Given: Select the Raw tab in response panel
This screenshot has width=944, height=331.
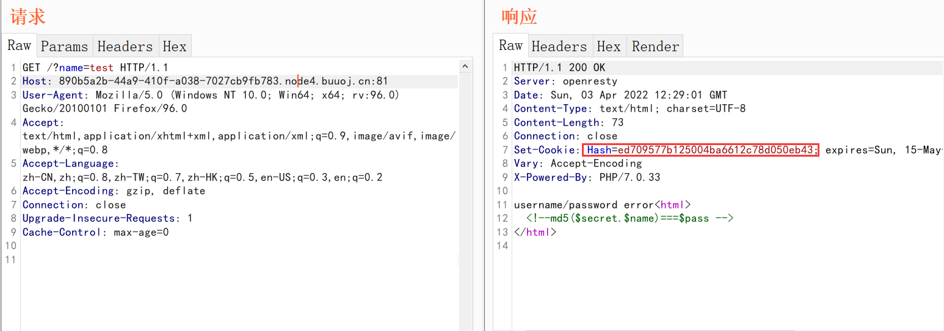Looking at the screenshot, I should (x=510, y=46).
